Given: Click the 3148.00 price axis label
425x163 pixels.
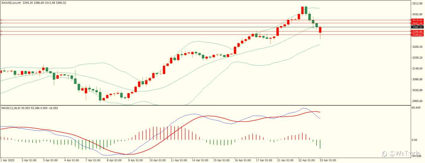Looking at the screenshot, I should (x=417, y=69).
